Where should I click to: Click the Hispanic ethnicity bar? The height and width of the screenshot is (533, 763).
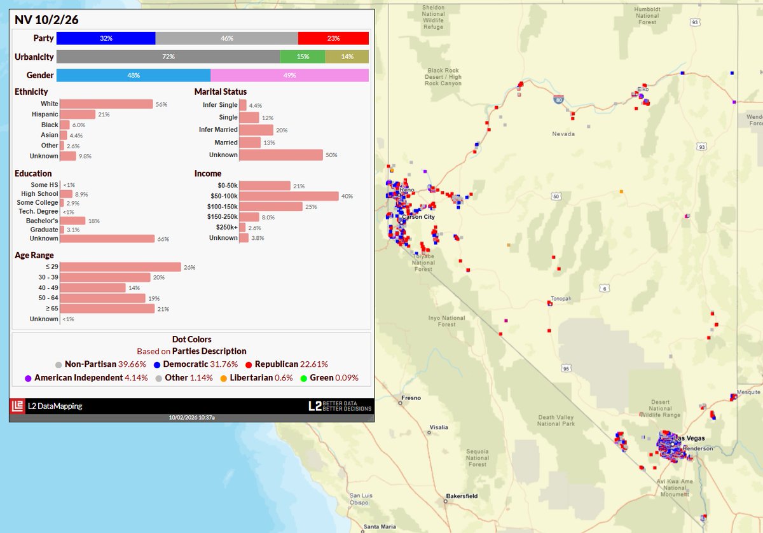tap(78, 114)
